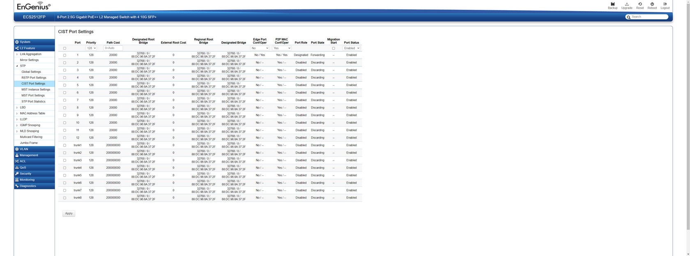Expand the Link Aggregation tree item

coord(17,54)
